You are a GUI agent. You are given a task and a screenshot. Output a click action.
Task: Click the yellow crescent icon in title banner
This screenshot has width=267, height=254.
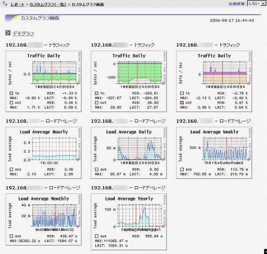[x=13, y=18]
